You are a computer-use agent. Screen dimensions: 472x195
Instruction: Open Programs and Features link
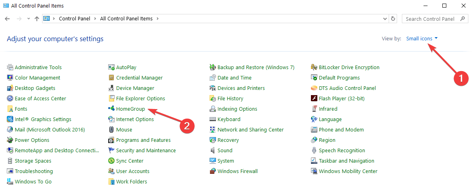coord(143,140)
